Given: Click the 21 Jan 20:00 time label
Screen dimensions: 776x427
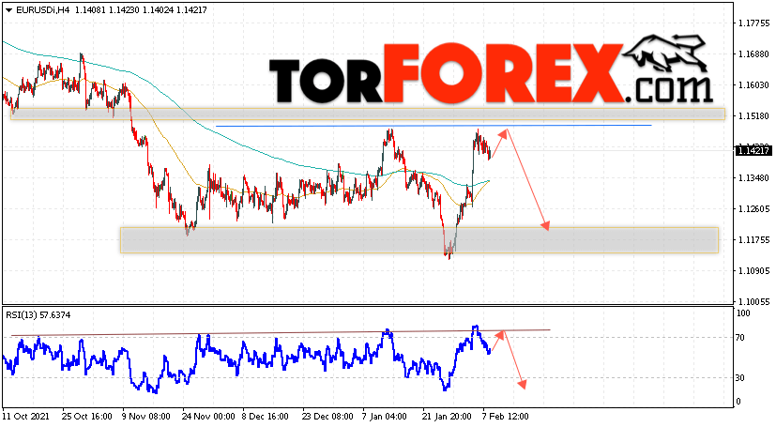Looking at the screenshot, I should 448,416.
